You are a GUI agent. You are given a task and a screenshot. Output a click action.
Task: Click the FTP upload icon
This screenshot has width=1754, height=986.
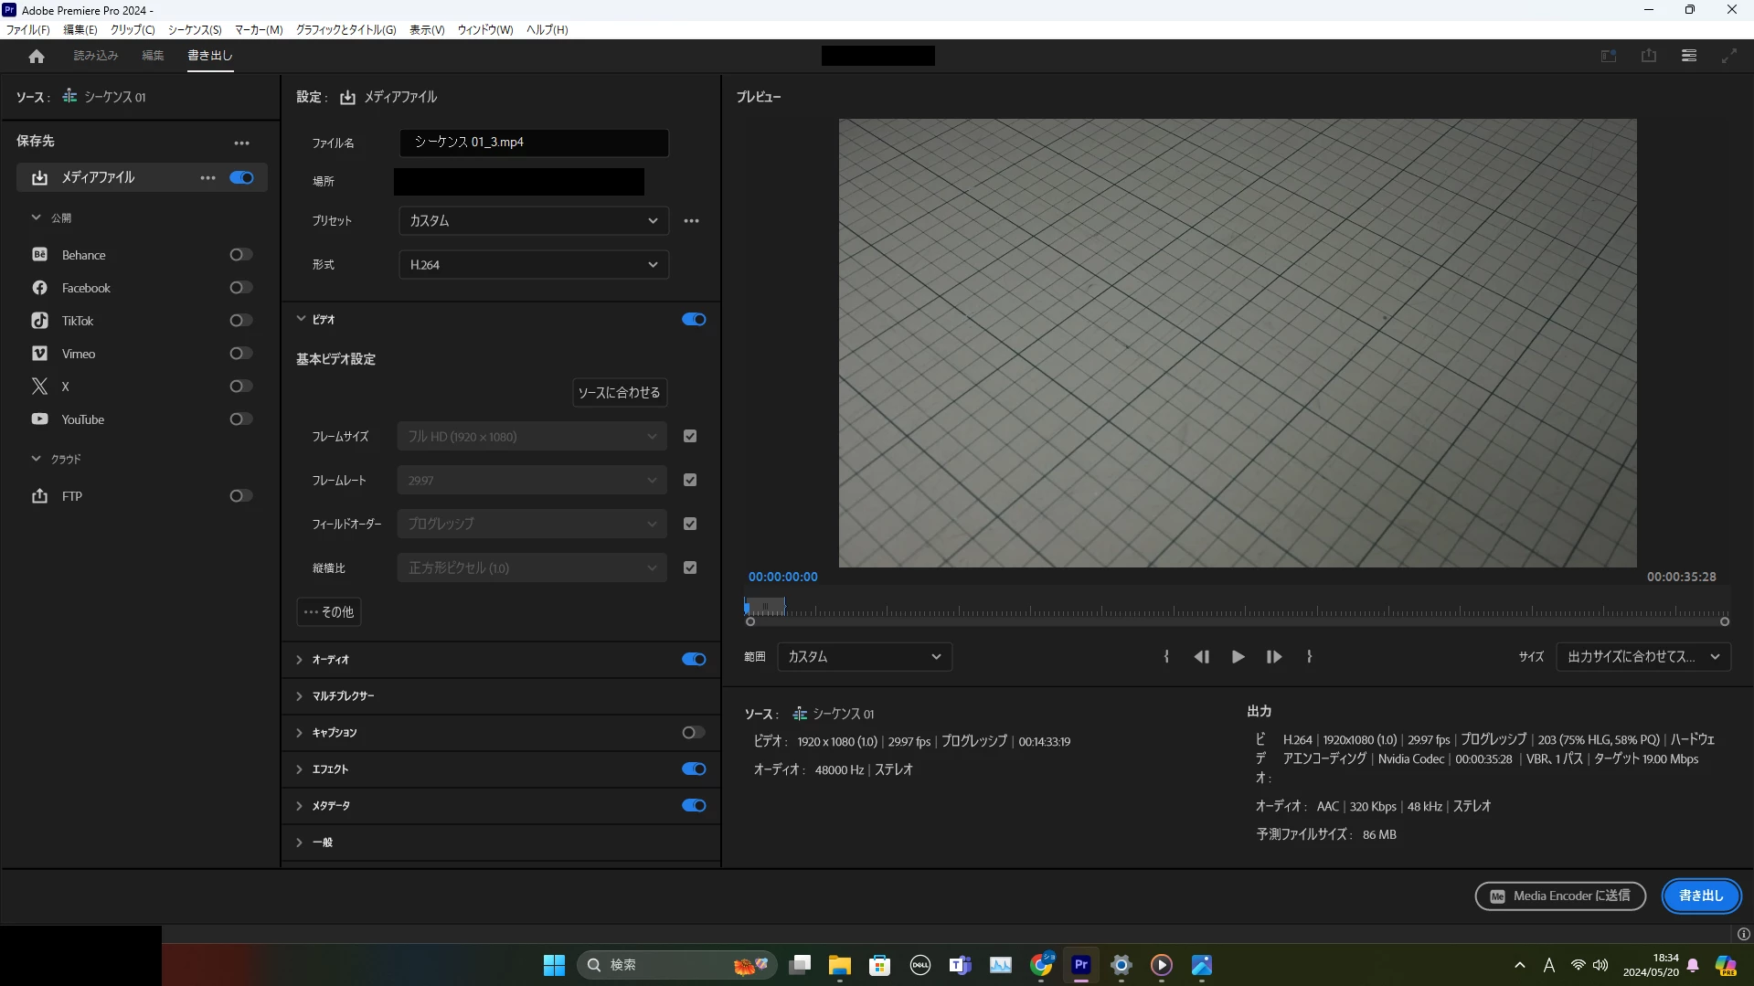(40, 496)
